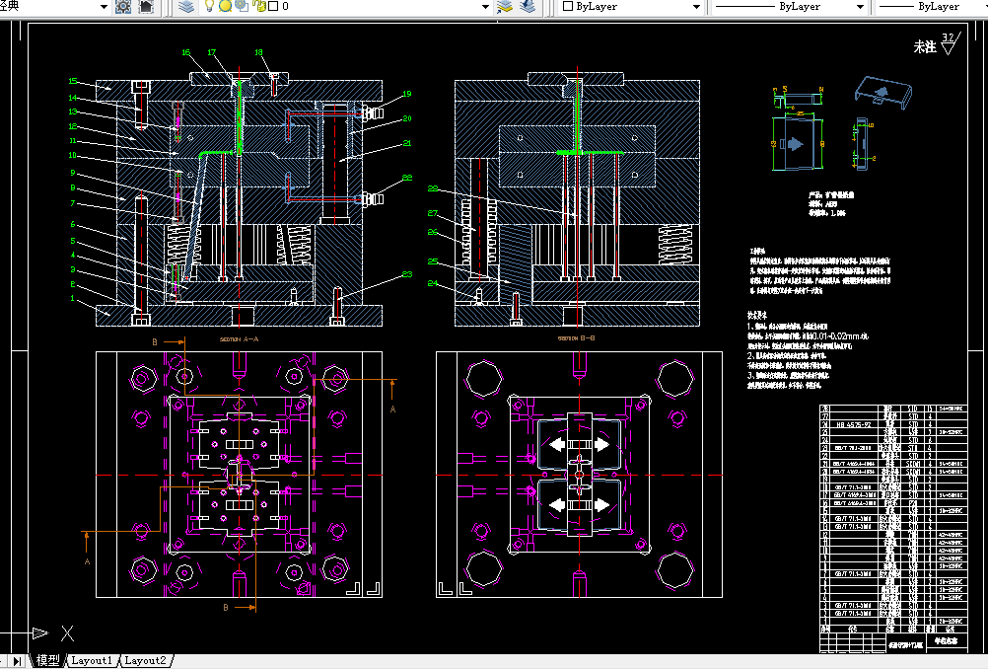This screenshot has height=669, width=988.
Task: Make object's layer current icon
Action: click(x=505, y=7)
